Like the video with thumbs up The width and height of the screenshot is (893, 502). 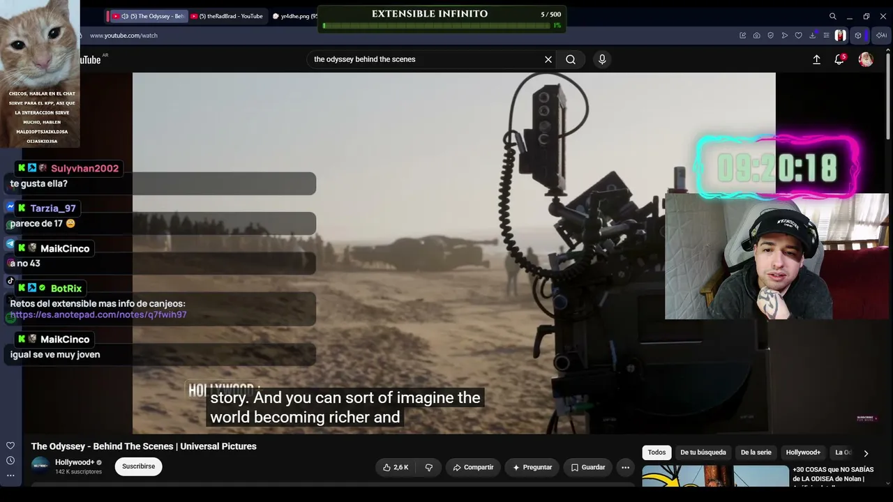pyautogui.click(x=396, y=467)
